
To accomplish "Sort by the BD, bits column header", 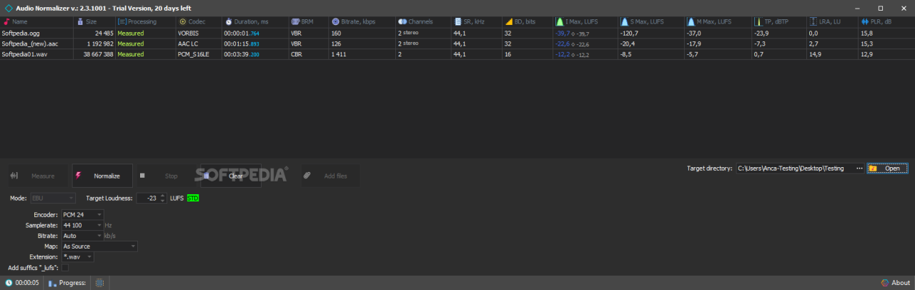I will [528, 22].
